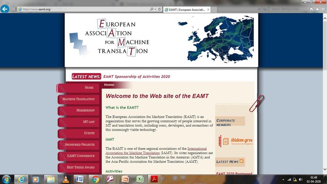Click the Latest News RSS feed icon
The width and height of the screenshot is (327, 184).
[x=242, y=161]
